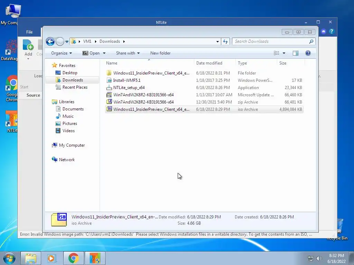The width and height of the screenshot is (354, 265).
Task: Select NTLite_setup_x64 application
Action: click(204, 87)
